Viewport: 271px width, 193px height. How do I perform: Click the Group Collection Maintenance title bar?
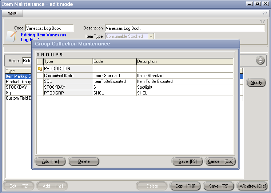tap(136, 44)
